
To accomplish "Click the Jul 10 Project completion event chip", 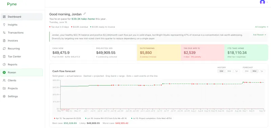I will [152, 118].
